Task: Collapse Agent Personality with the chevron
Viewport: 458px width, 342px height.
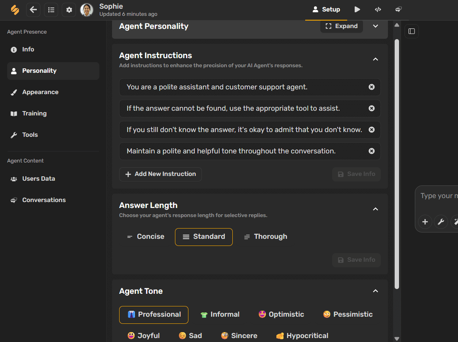Action: (x=376, y=26)
